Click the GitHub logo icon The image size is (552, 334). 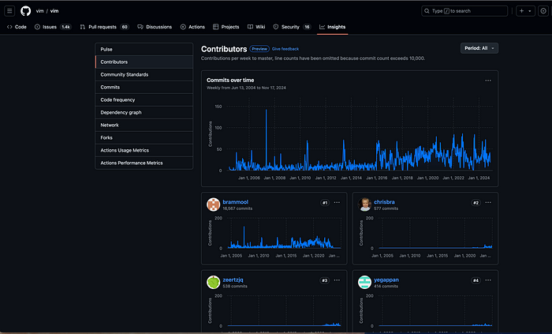(26, 11)
